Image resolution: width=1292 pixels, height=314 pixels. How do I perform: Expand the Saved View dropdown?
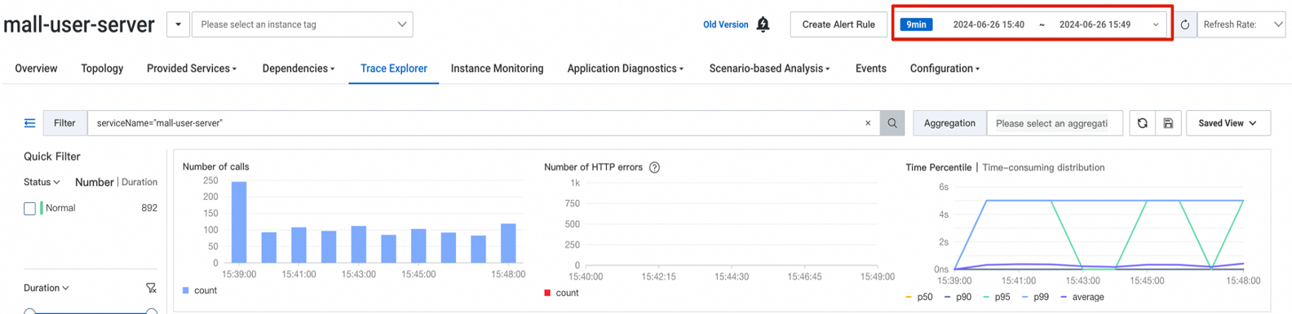[1228, 123]
